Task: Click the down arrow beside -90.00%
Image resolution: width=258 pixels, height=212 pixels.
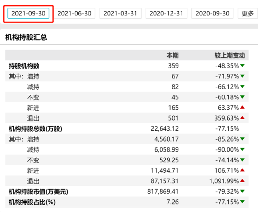Action: click(242, 149)
